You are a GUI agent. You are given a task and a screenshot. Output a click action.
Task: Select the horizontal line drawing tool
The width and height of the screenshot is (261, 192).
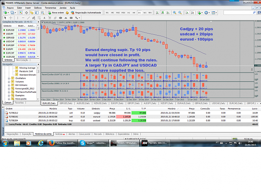point(23,18)
